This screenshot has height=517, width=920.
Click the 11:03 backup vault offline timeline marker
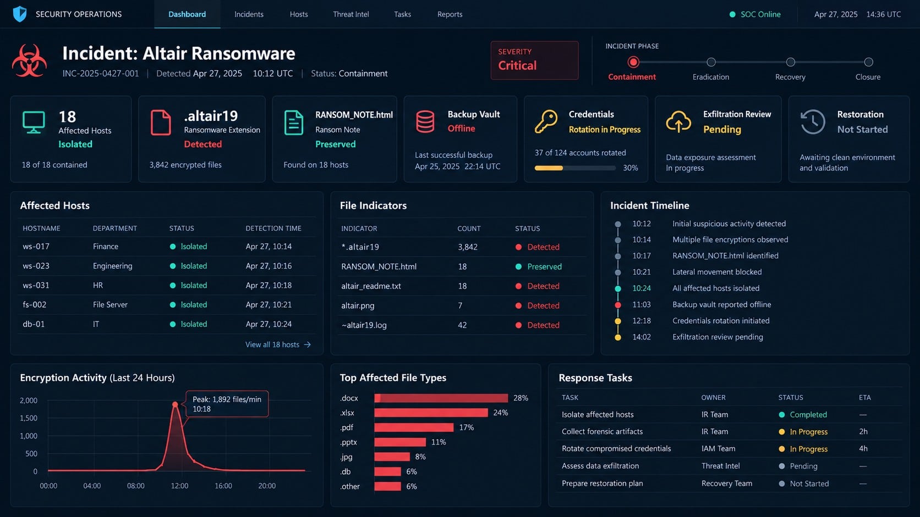(x=618, y=304)
